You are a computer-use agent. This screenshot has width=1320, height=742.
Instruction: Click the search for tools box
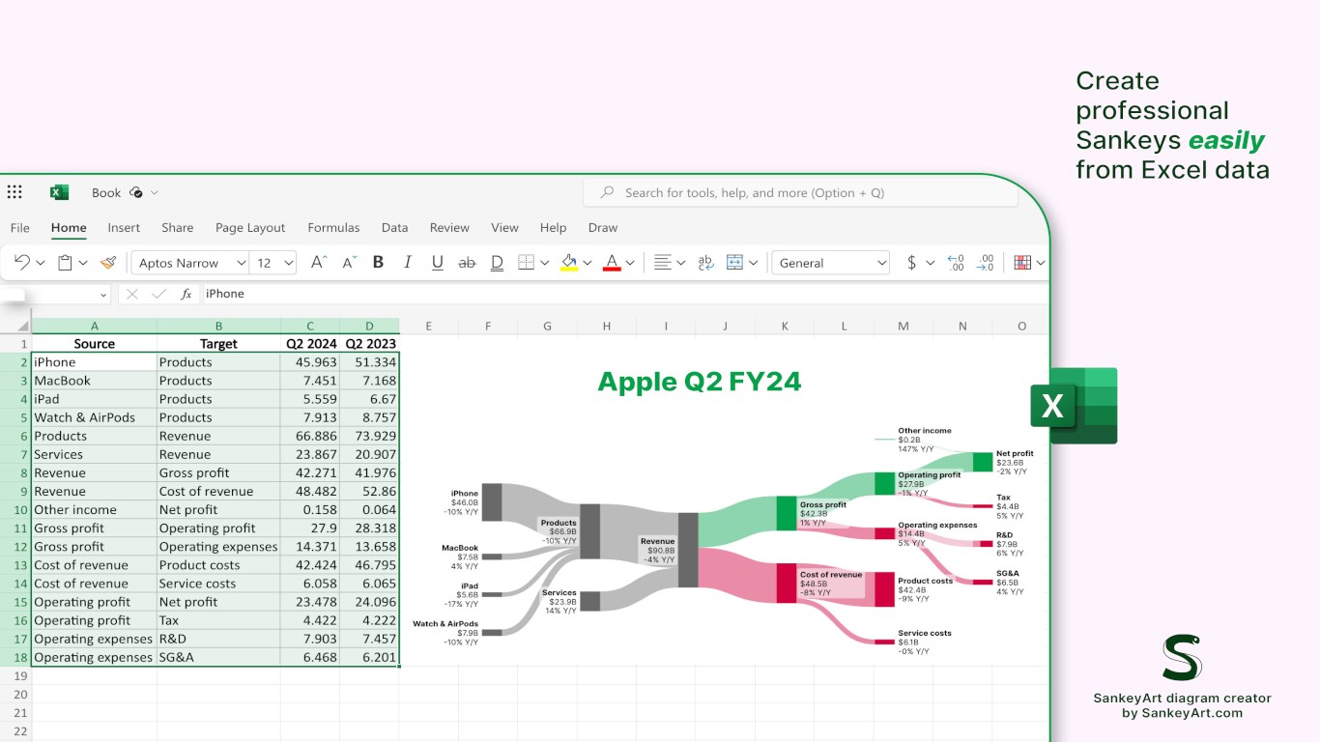[x=800, y=192]
